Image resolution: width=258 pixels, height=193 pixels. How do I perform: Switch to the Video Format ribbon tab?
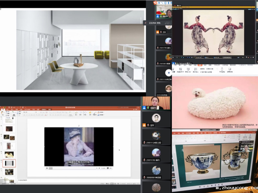[44, 109]
